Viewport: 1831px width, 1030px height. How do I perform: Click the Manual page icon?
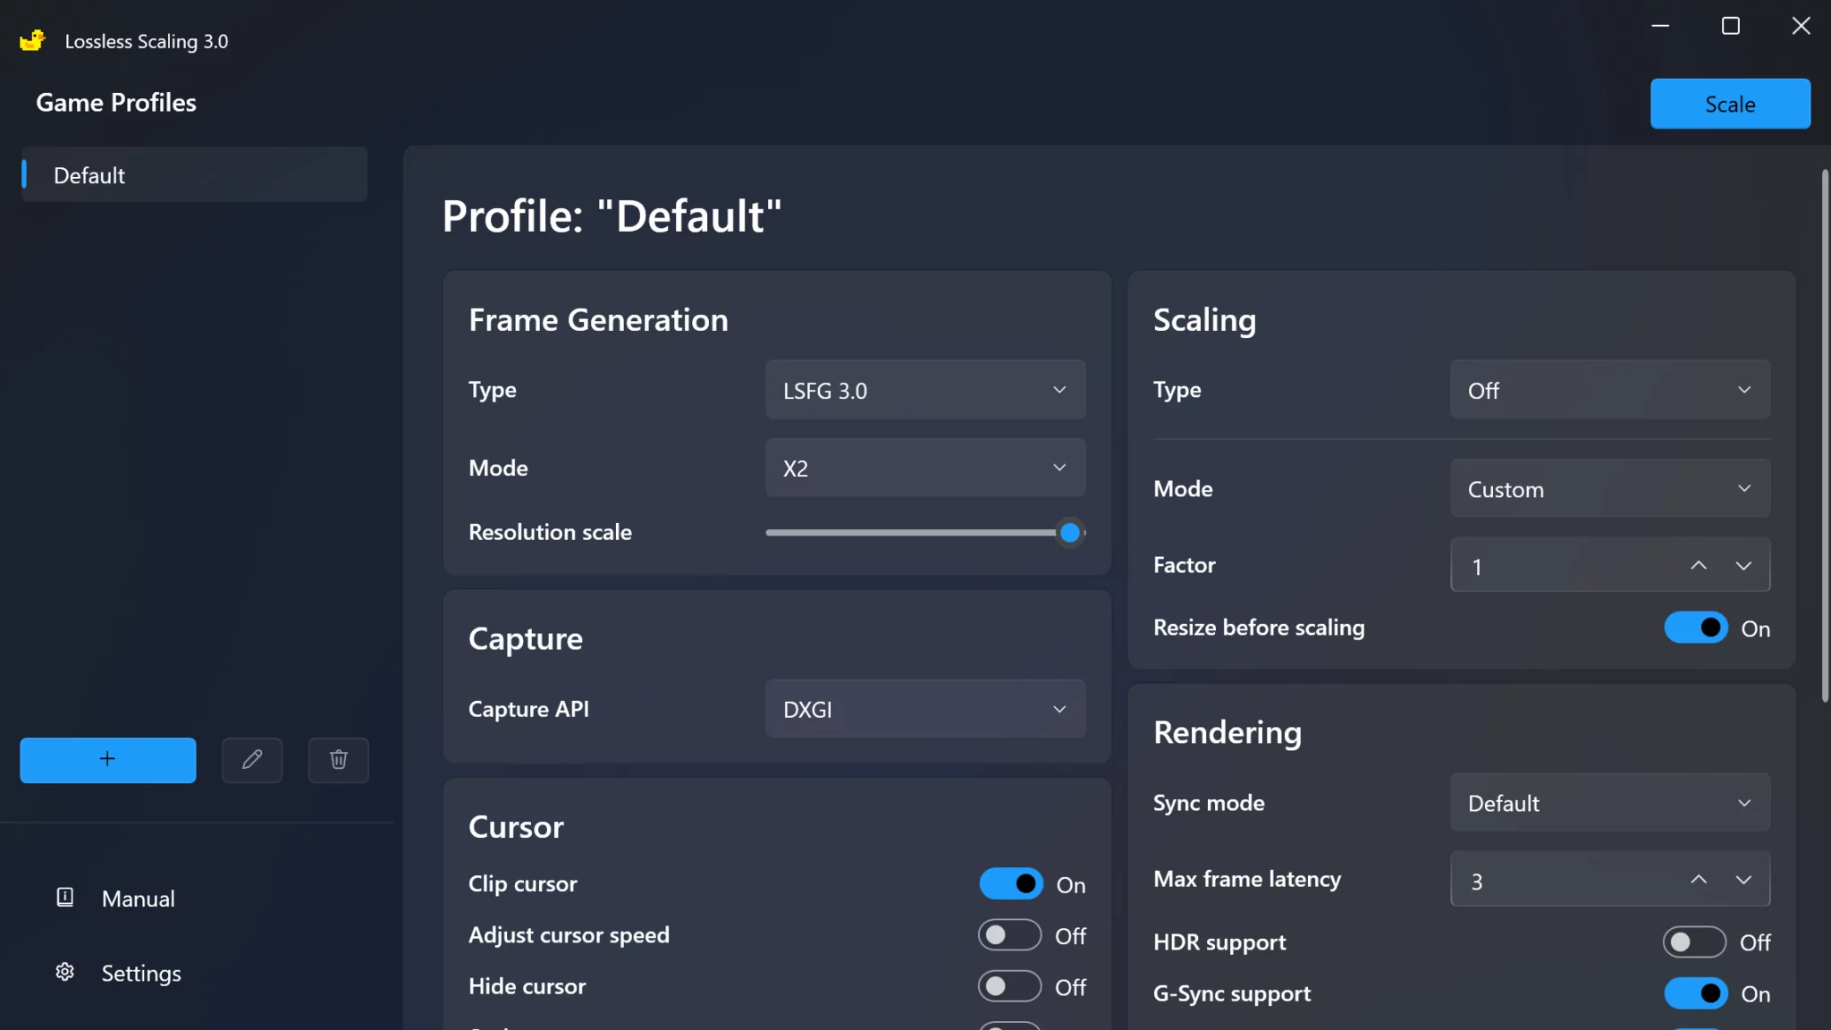click(63, 898)
